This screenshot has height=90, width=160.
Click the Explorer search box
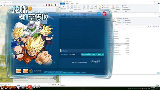point(155,26)
